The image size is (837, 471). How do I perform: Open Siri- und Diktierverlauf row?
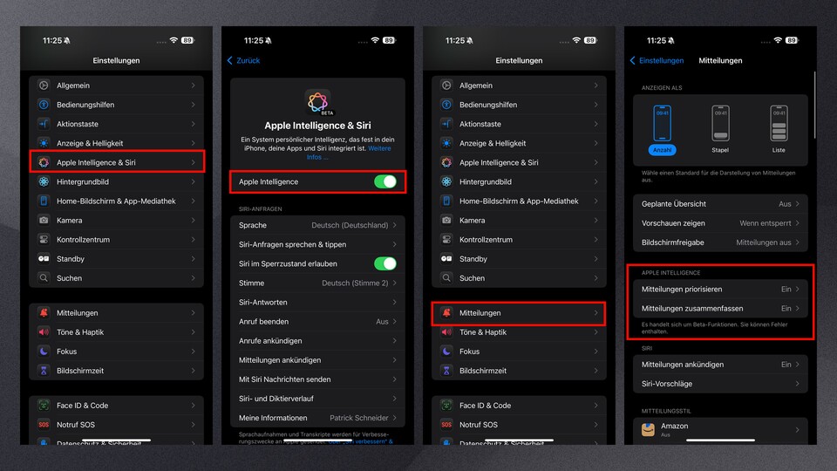pyautogui.click(x=317, y=399)
